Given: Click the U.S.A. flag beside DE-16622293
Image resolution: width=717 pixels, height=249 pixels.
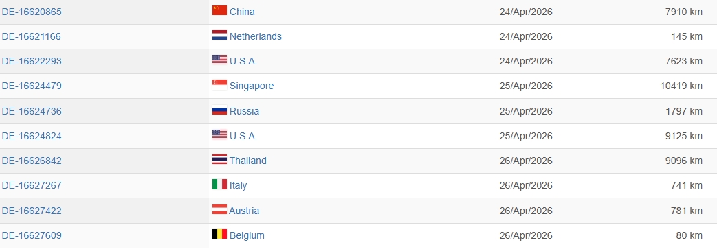Looking at the screenshot, I should (219, 60).
